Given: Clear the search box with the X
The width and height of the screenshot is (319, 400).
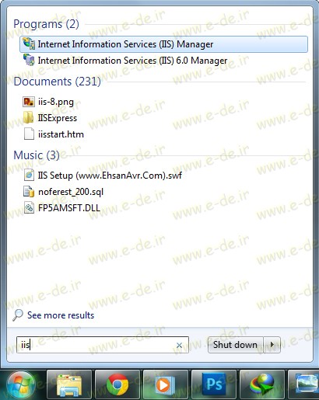Looking at the screenshot, I should click(x=179, y=345).
